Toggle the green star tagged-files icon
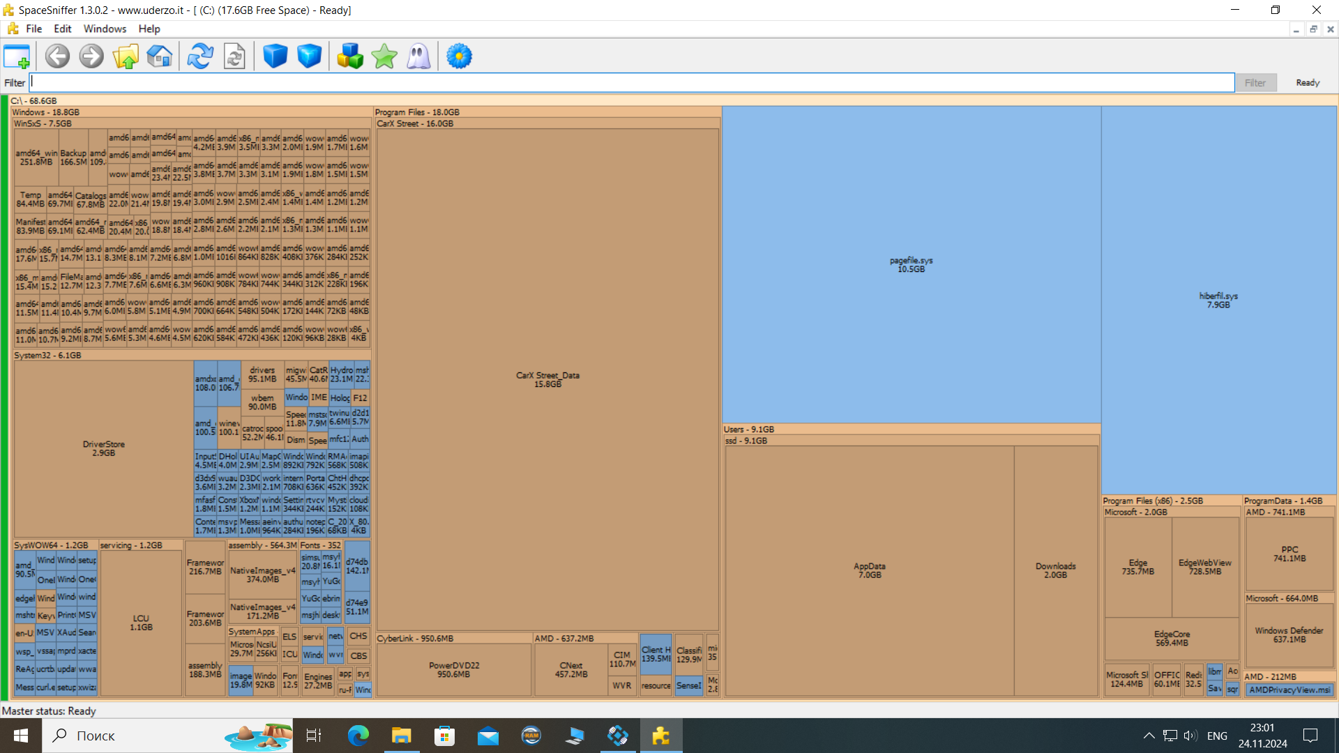The width and height of the screenshot is (1339, 753). [x=384, y=56]
